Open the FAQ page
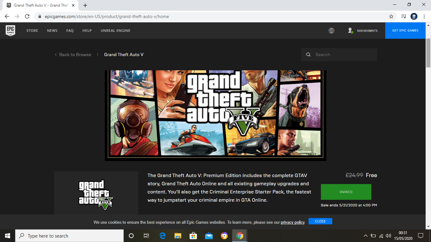 [70, 31]
